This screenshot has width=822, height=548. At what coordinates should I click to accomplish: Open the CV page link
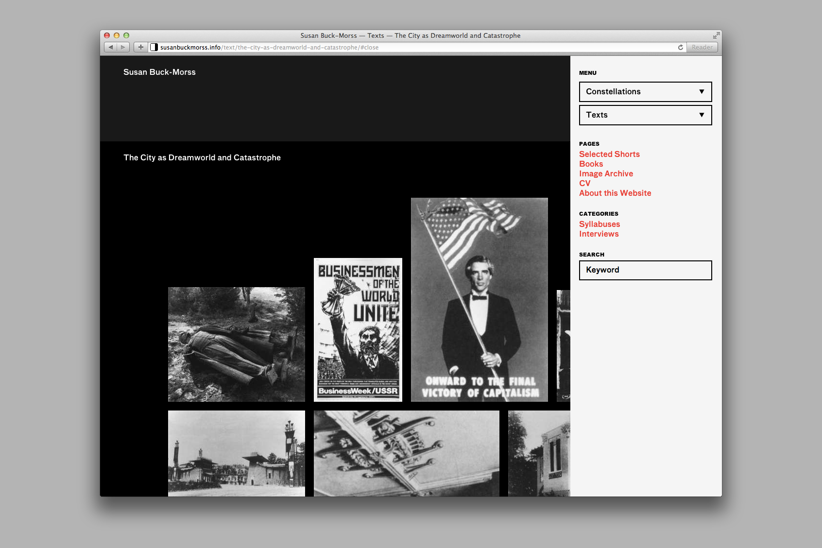click(x=584, y=183)
